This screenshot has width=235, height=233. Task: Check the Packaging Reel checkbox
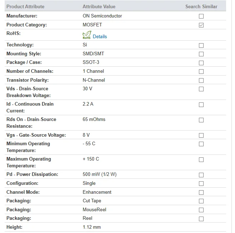tap(201, 219)
